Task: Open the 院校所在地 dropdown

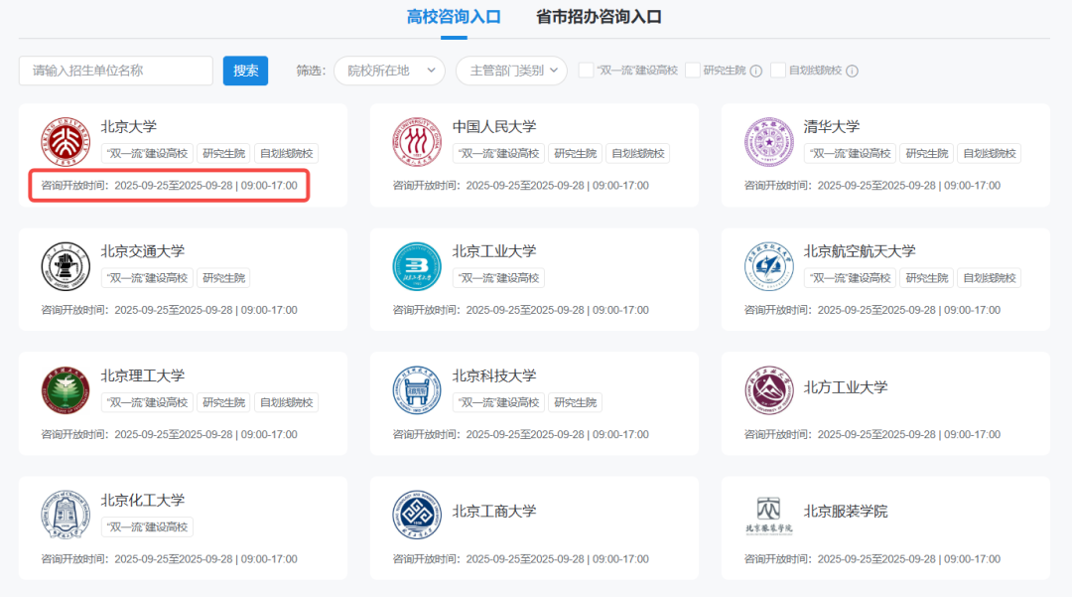Action: tap(390, 71)
